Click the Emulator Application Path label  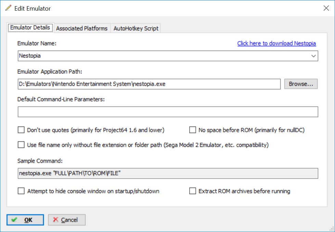tap(50, 72)
